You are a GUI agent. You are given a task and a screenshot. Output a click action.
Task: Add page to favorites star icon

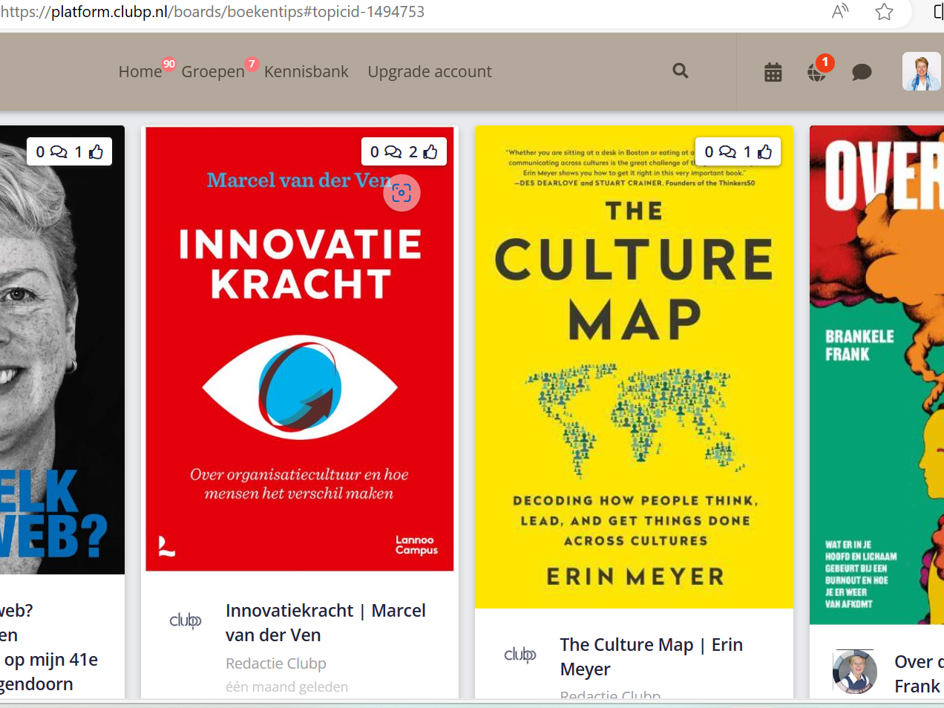click(884, 12)
